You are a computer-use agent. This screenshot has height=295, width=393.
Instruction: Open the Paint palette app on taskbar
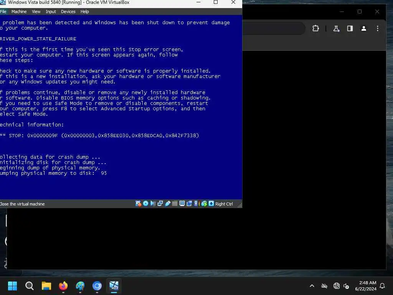[80, 286]
